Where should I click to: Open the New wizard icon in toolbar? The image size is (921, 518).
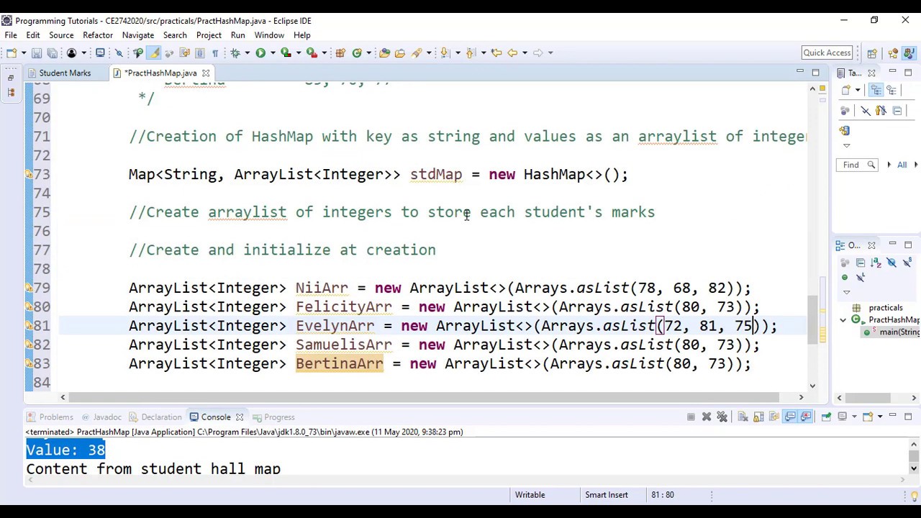coord(11,53)
